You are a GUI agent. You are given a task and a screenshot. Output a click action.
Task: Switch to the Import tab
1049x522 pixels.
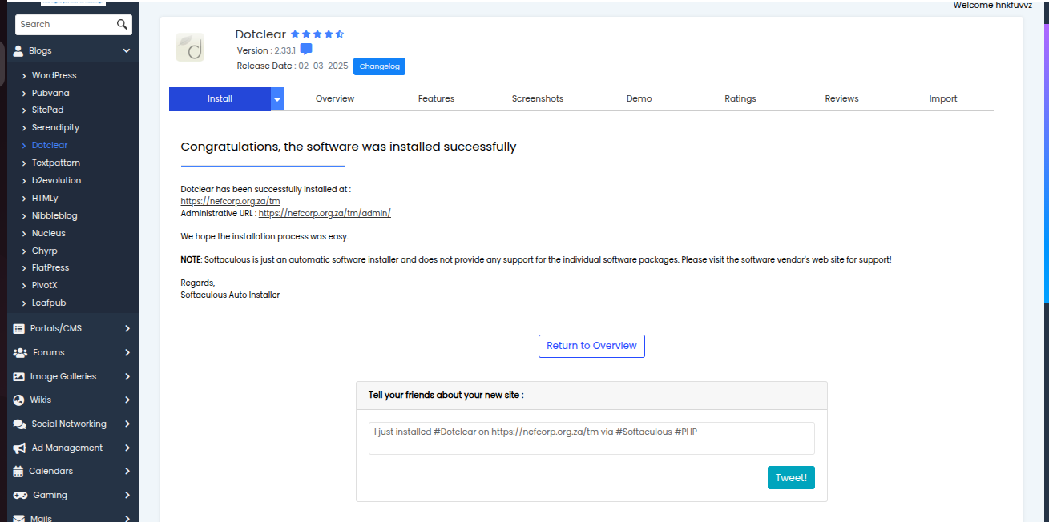(x=943, y=99)
